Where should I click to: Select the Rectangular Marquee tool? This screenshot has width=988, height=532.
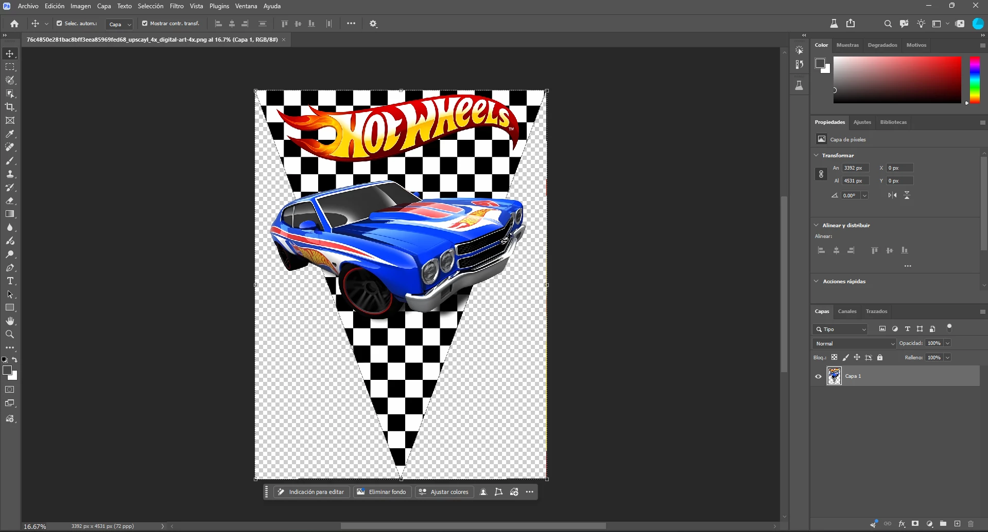click(x=10, y=67)
